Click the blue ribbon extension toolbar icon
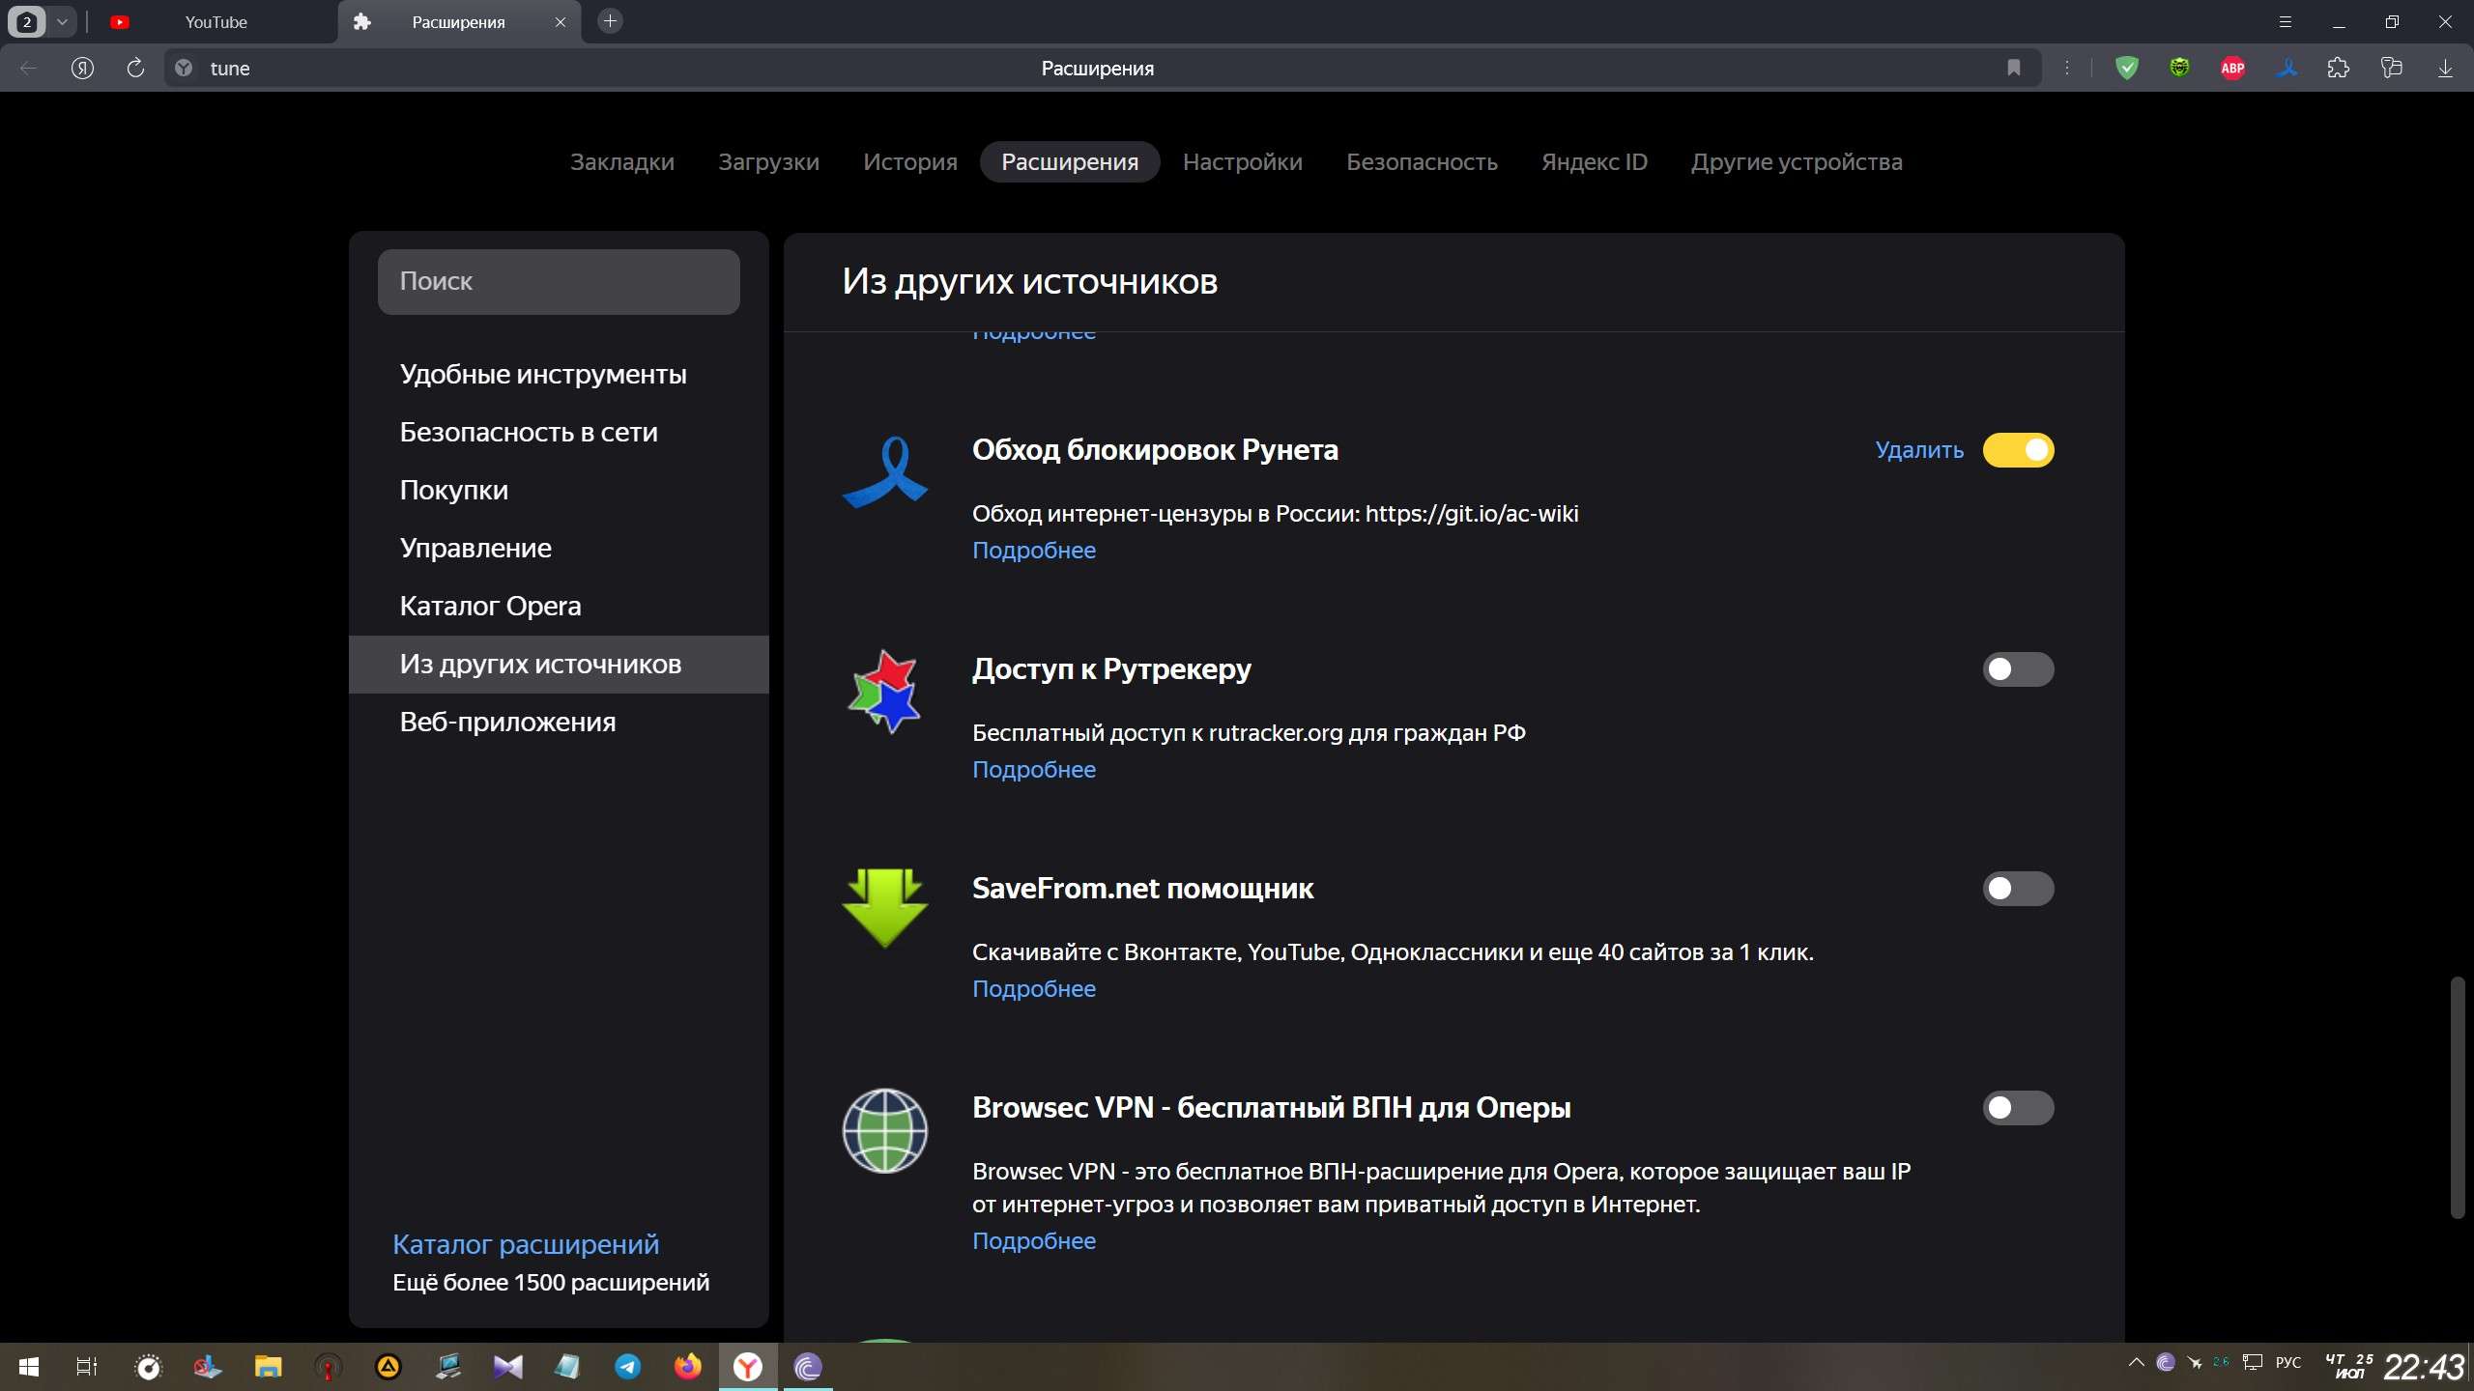Image resolution: width=2474 pixels, height=1391 pixels. [2287, 68]
